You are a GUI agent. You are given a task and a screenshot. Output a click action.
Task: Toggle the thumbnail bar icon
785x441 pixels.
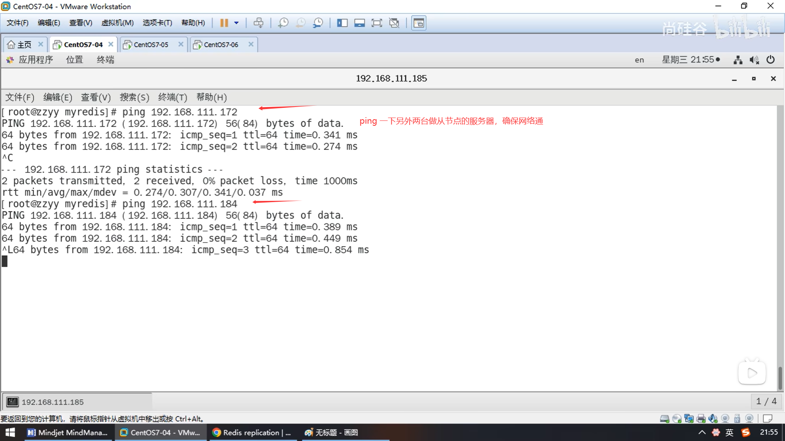click(359, 23)
